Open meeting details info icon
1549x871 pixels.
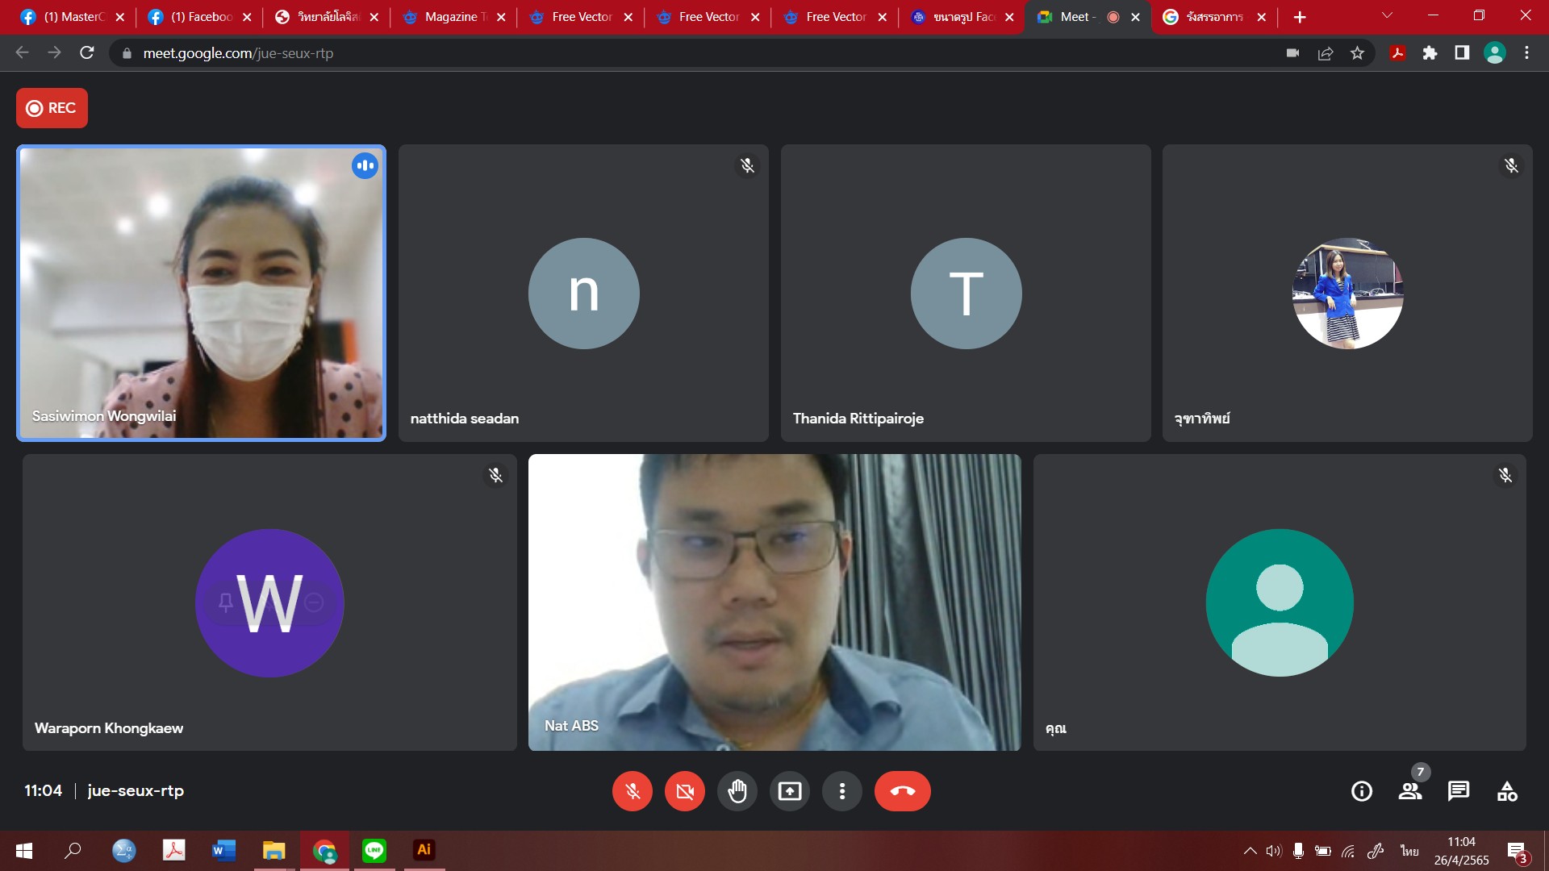tap(1361, 791)
